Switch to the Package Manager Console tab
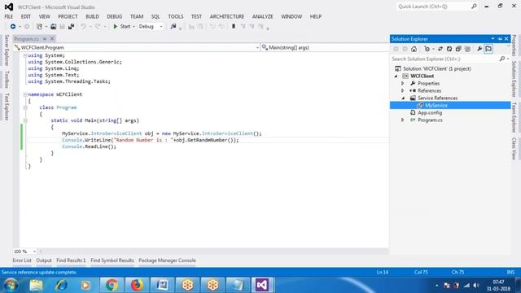This screenshot has width=521, height=293. pyautogui.click(x=167, y=260)
